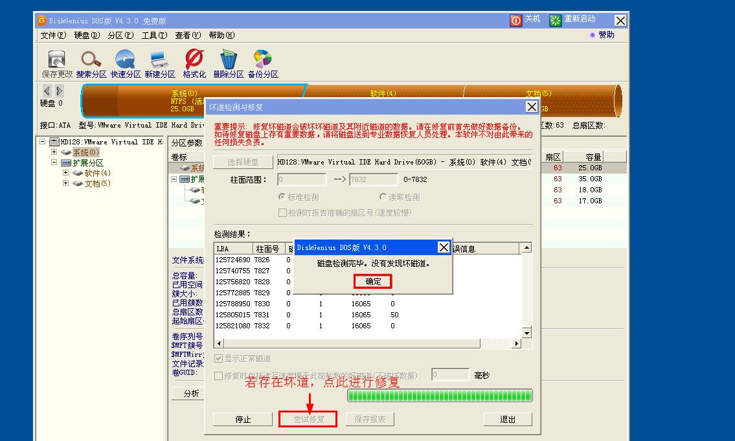Close the DiskGenius message box

(x=444, y=247)
